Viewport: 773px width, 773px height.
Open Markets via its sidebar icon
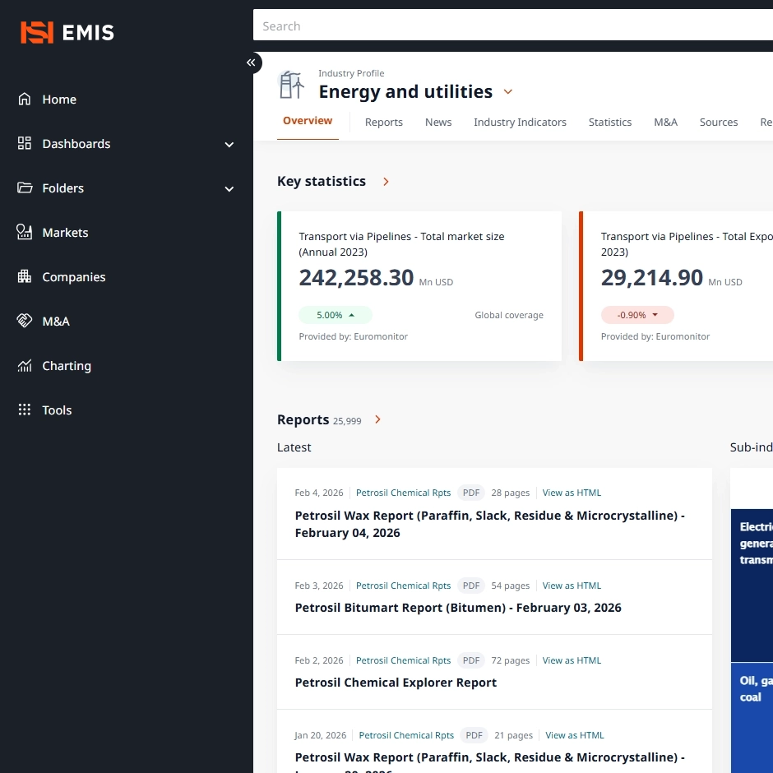[25, 233]
